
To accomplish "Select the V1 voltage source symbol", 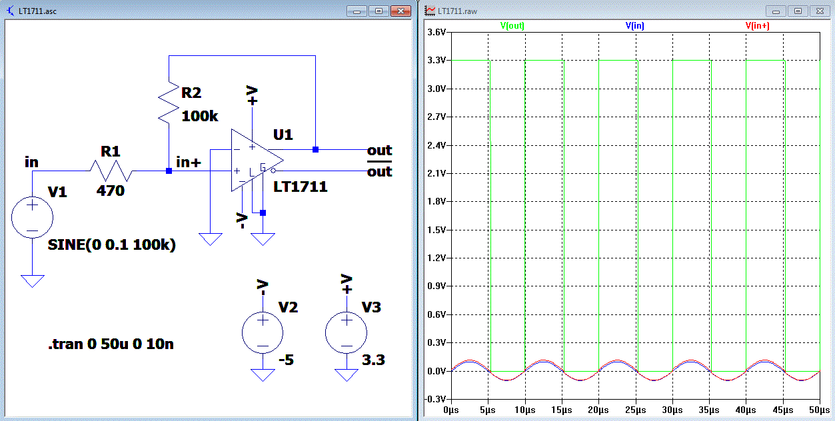I will (32, 216).
